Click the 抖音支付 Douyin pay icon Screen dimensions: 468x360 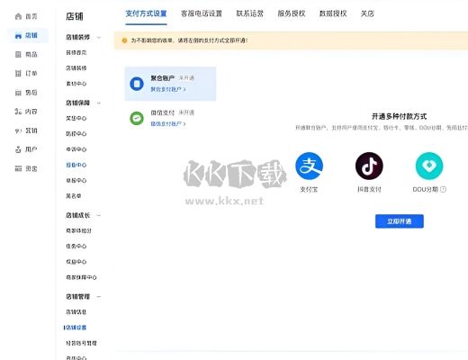click(369, 166)
